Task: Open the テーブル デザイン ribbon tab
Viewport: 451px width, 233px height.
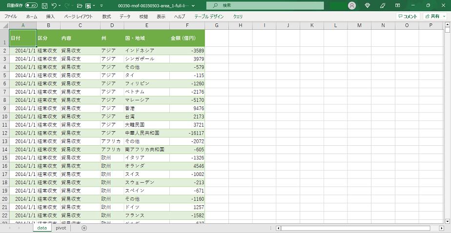Action: [209, 16]
